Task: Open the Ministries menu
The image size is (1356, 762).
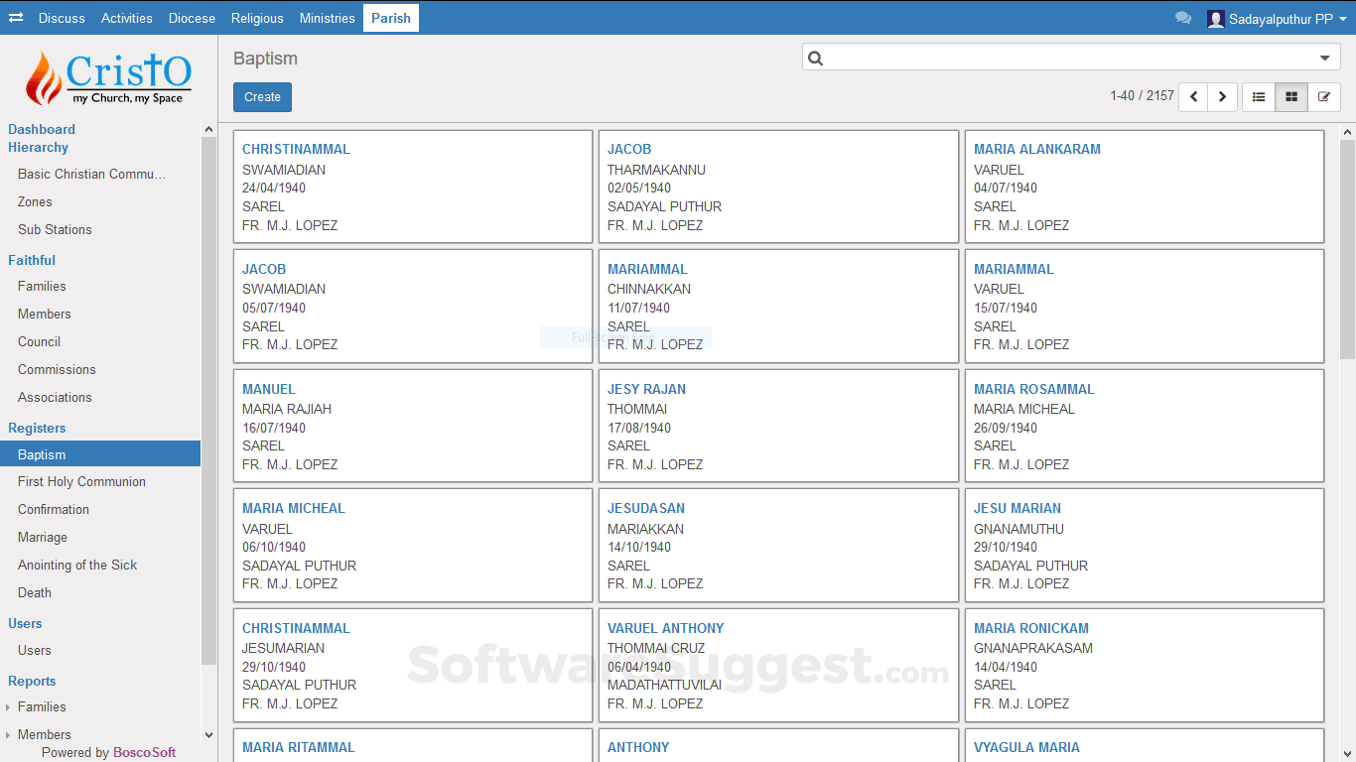Action: click(x=327, y=18)
